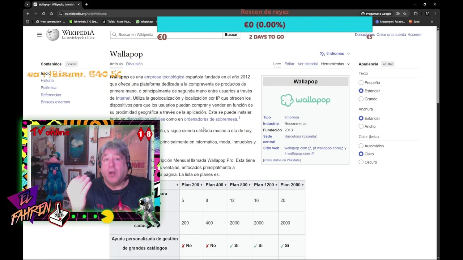Image resolution: width=463 pixels, height=260 pixels.
Task: Sort table by Plan 800 column
Action: 239,185
